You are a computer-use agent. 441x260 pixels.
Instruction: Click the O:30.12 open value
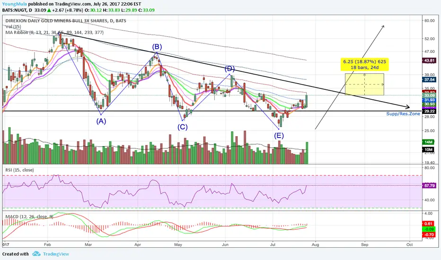tap(93, 10)
